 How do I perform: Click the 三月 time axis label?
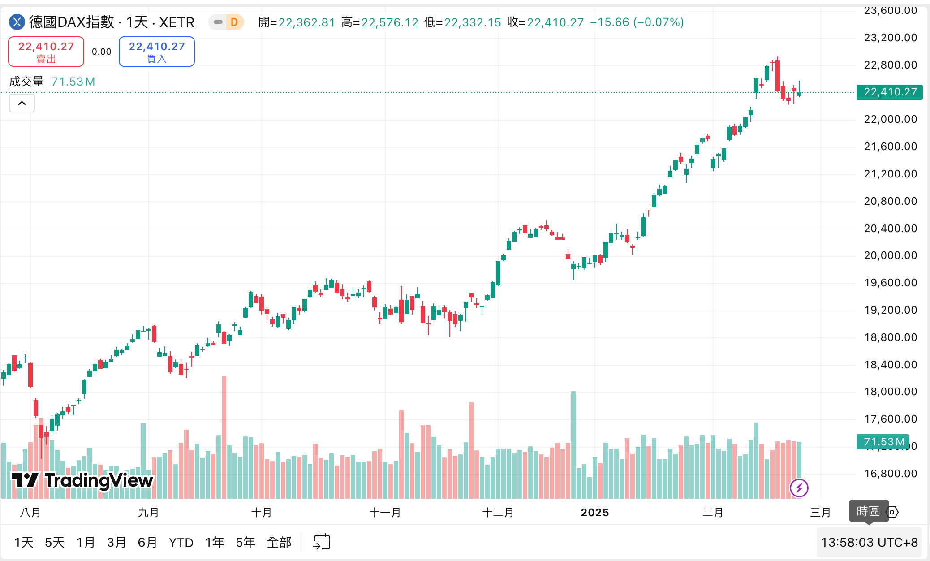click(820, 512)
